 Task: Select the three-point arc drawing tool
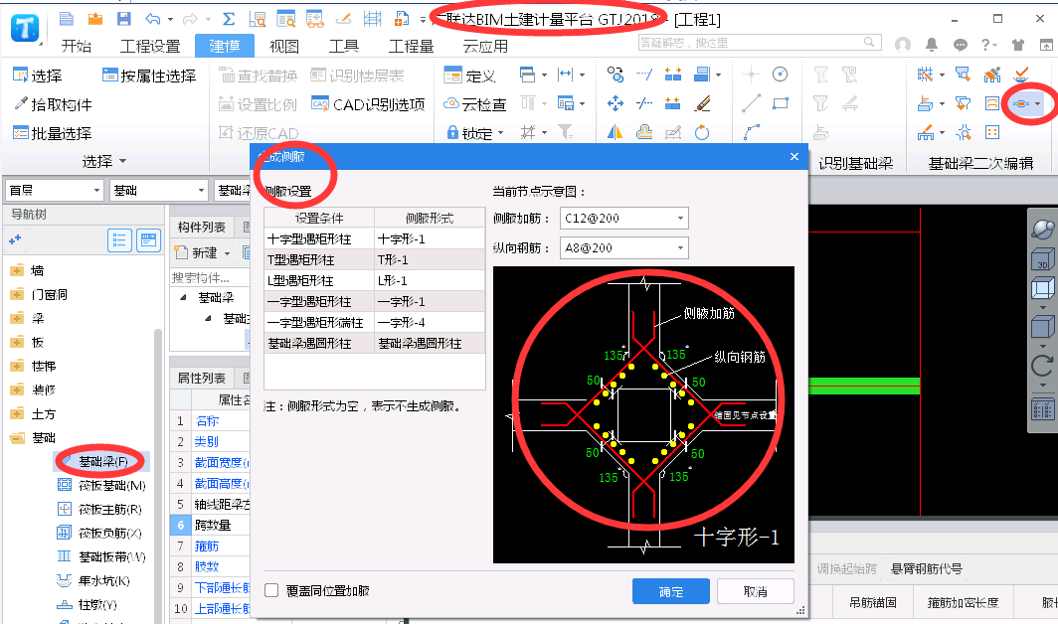tap(751, 132)
